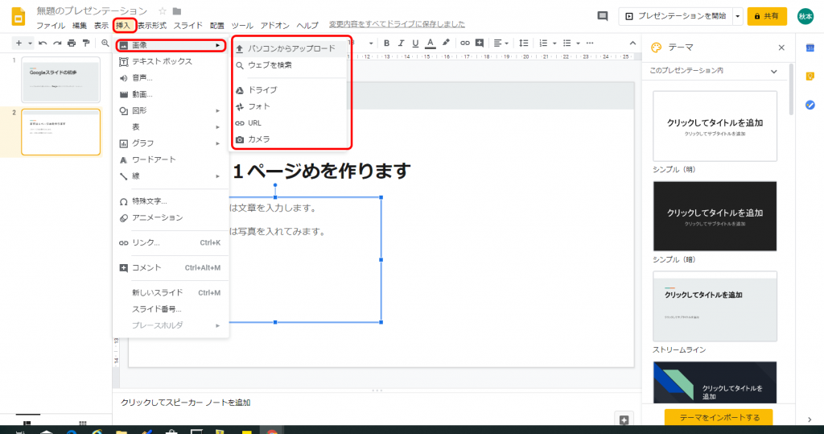Viewport: 824px width, 434px height.
Task: Choose スライド番号 from insert menu
Action: click(171, 309)
